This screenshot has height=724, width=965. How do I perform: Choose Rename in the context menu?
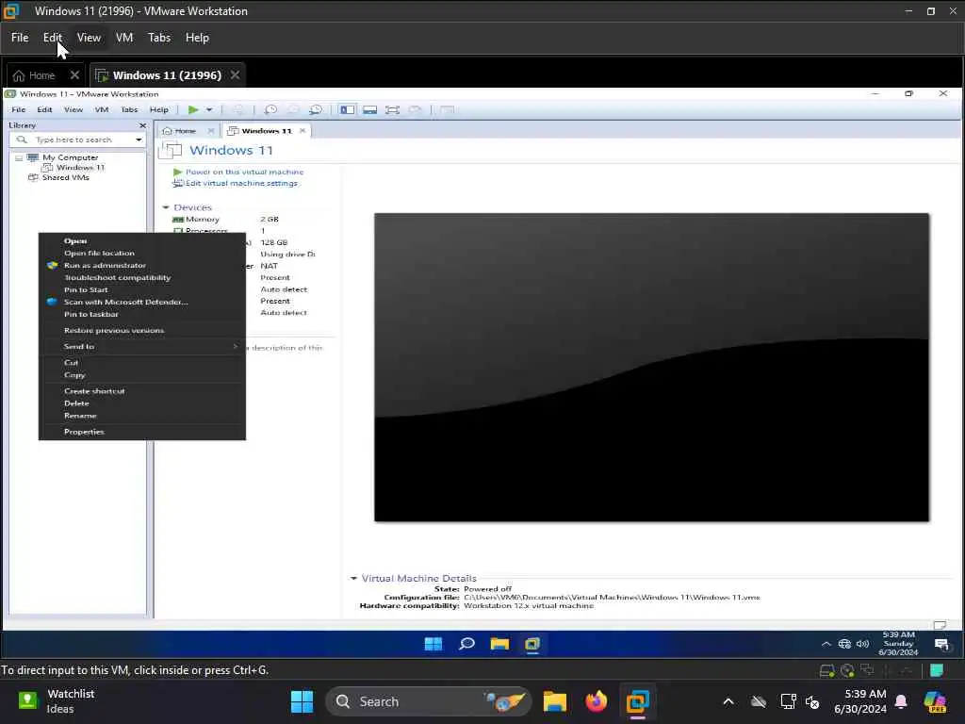[x=142, y=416]
